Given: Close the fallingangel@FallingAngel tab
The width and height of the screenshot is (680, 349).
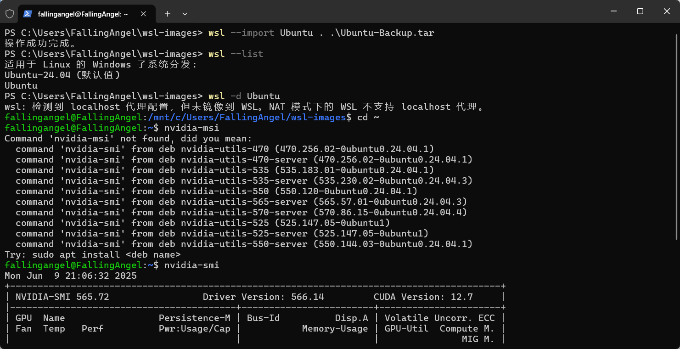Looking at the screenshot, I should (144, 14).
